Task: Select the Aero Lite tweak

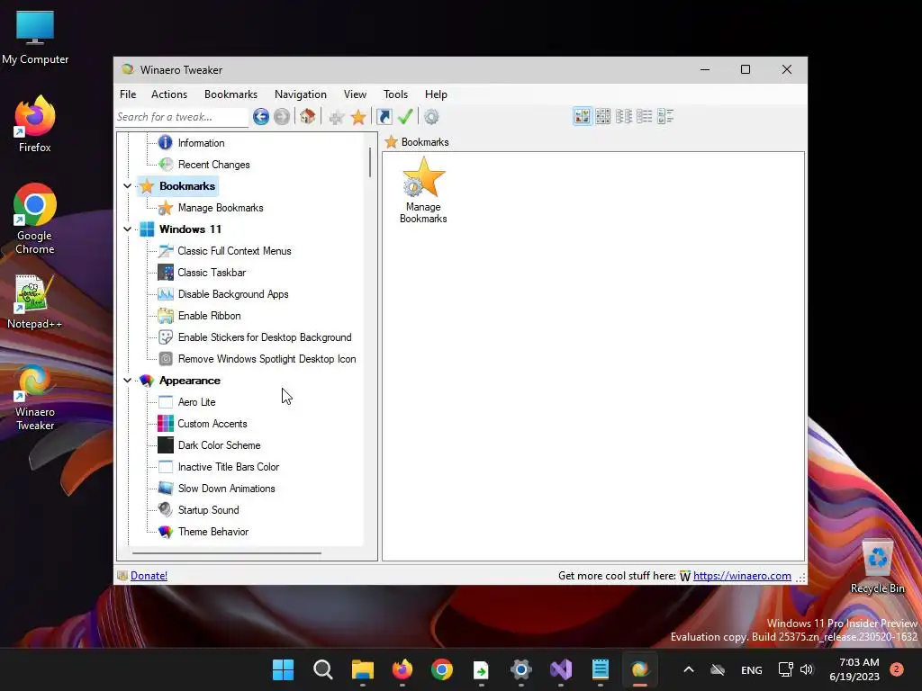Action: [x=197, y=402]
